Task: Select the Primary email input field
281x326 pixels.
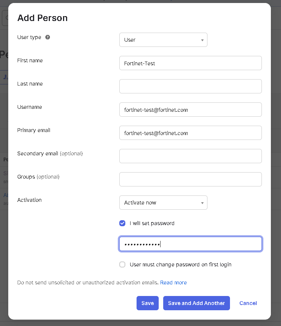Action: tap(190, 133)
